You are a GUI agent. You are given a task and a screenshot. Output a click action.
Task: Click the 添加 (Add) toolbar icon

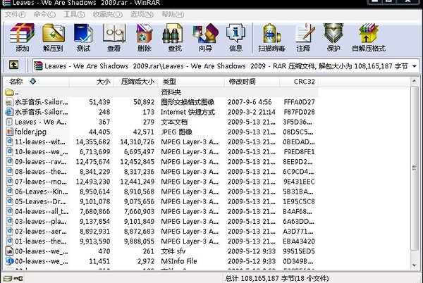tap(22, 33)
